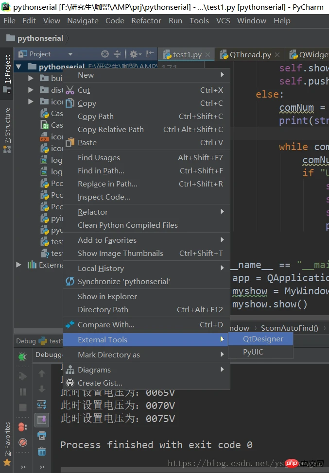This screenshot has height=473, width=329.
Task: Choose Directory Path entry
Action: (x=146, y=309)
